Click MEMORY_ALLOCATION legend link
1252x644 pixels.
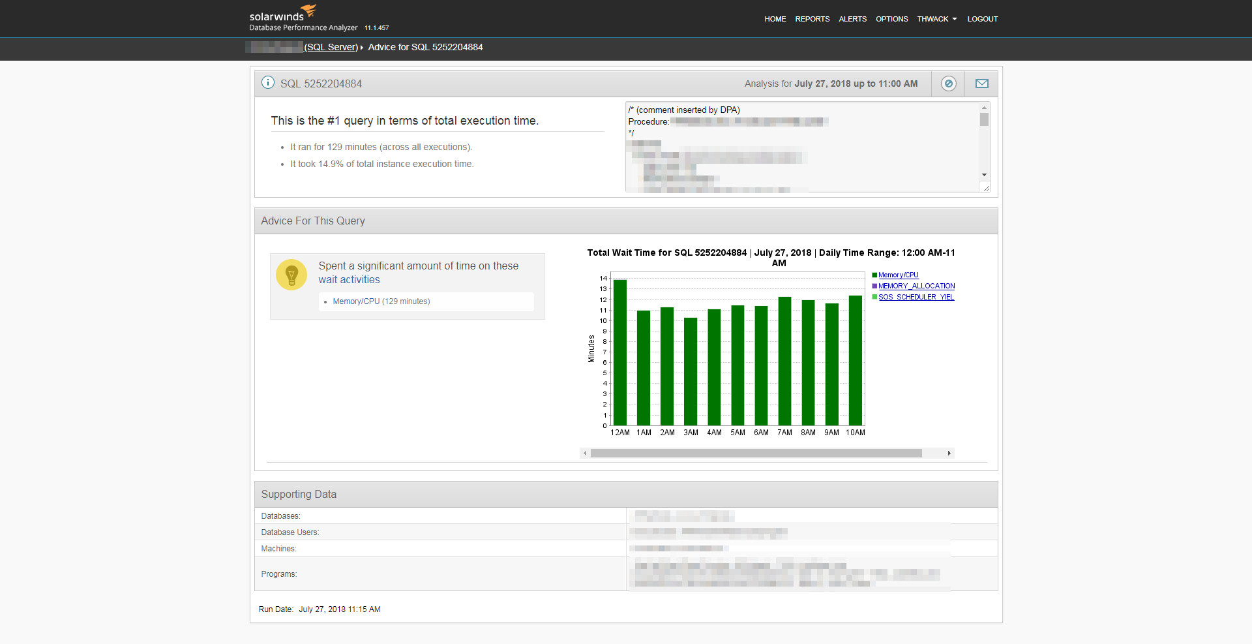916,286
